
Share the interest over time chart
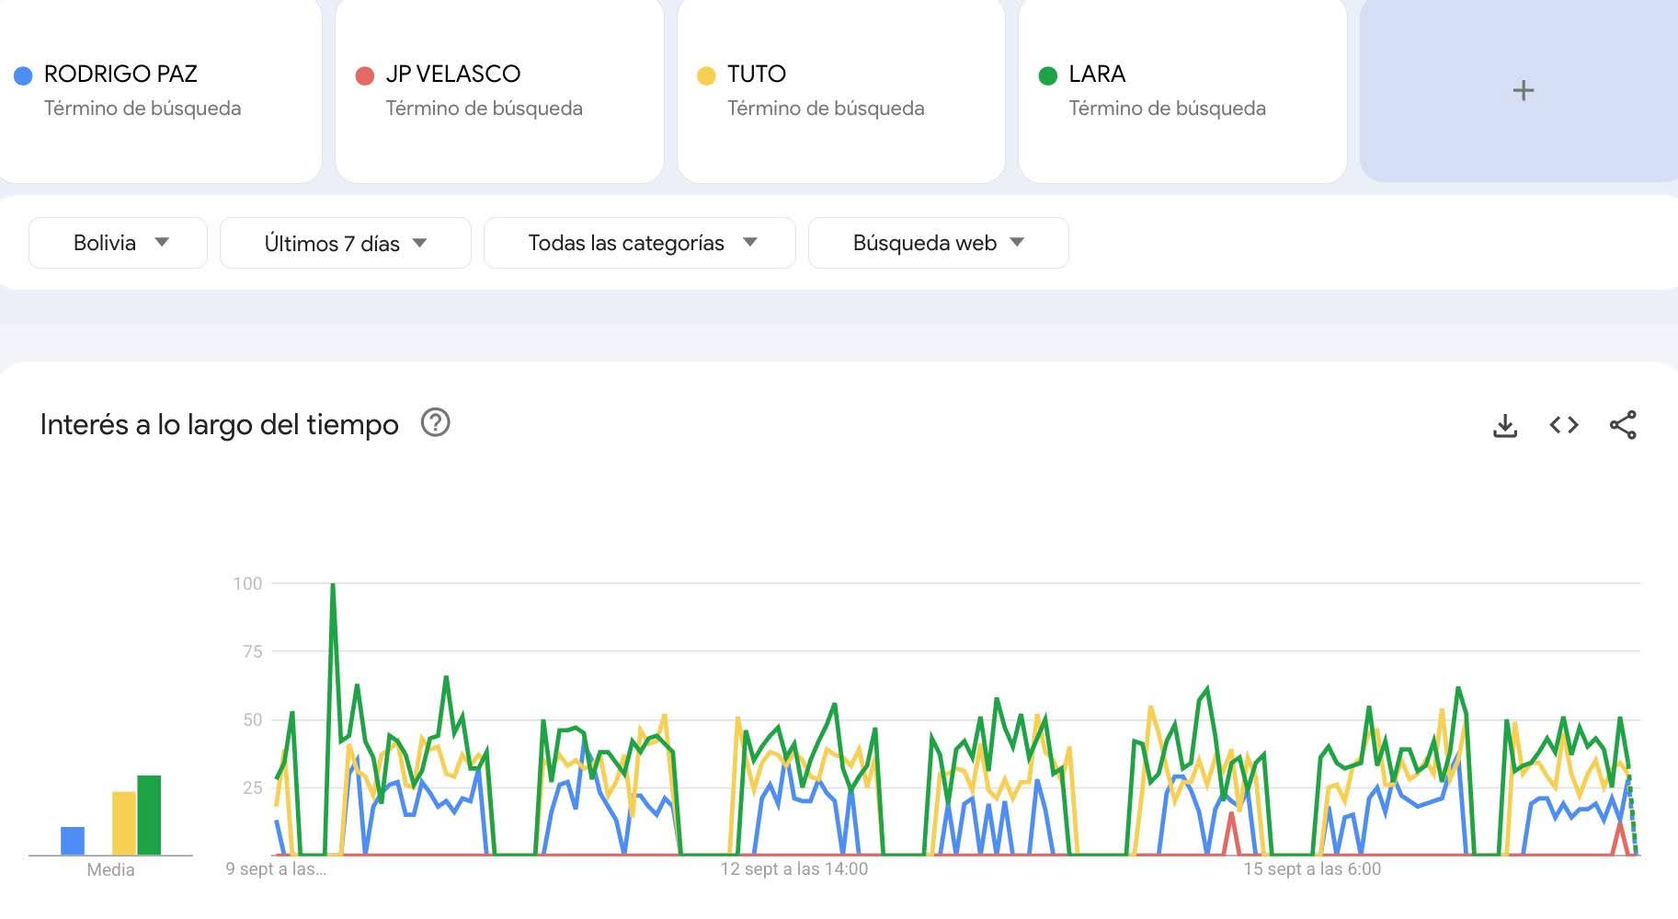[1623, 425]
